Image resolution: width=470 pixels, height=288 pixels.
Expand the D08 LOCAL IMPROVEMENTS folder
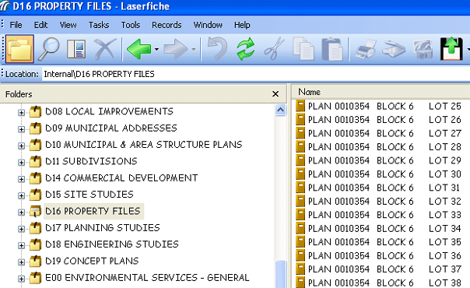tap(21, 113)
